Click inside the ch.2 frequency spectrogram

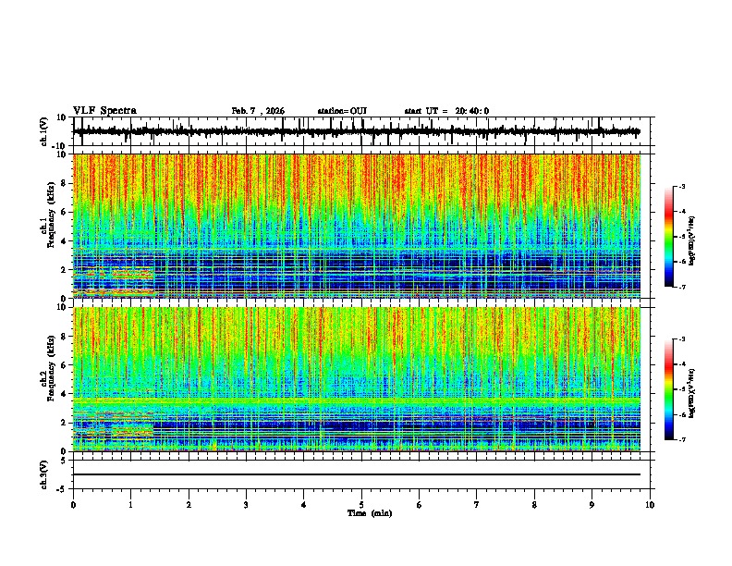pyautogui.click(x=357, y=379)
